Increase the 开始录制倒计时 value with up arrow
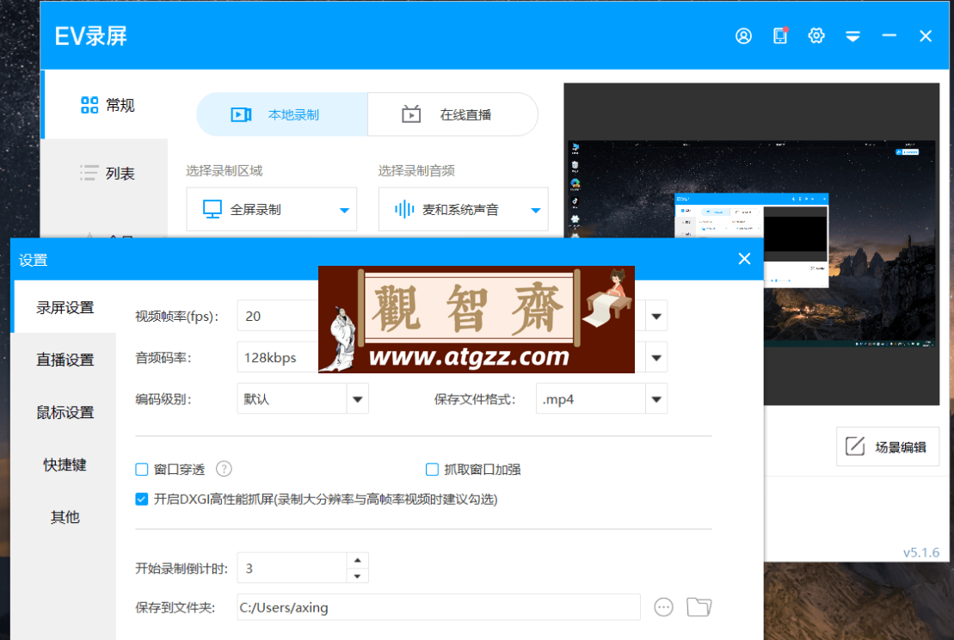 tap(358, 560)
